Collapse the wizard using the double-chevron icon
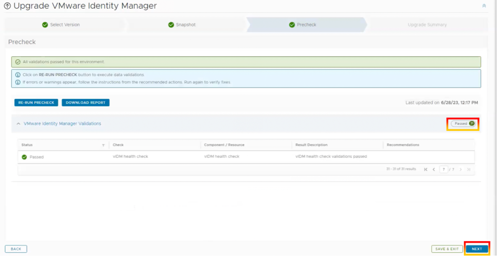The image size is (497, 257). (x=484, y=6)
